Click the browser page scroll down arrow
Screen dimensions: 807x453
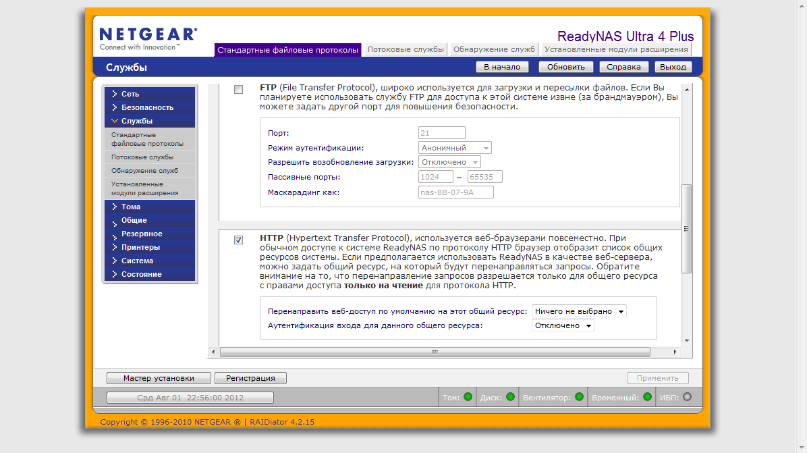(802, 448)
